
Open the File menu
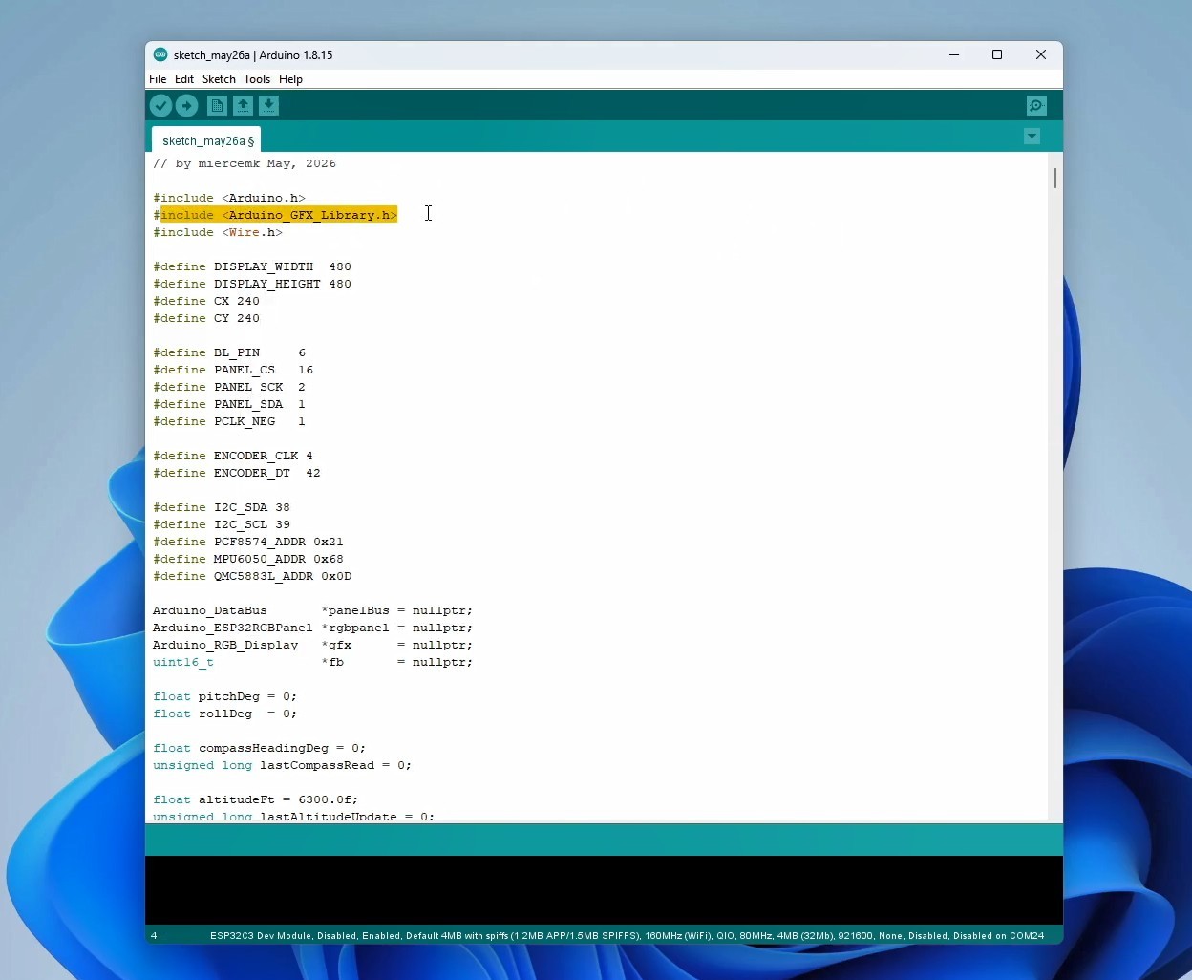[158, 79]
